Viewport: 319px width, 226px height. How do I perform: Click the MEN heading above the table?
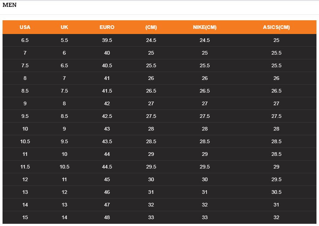click(9, 5)
